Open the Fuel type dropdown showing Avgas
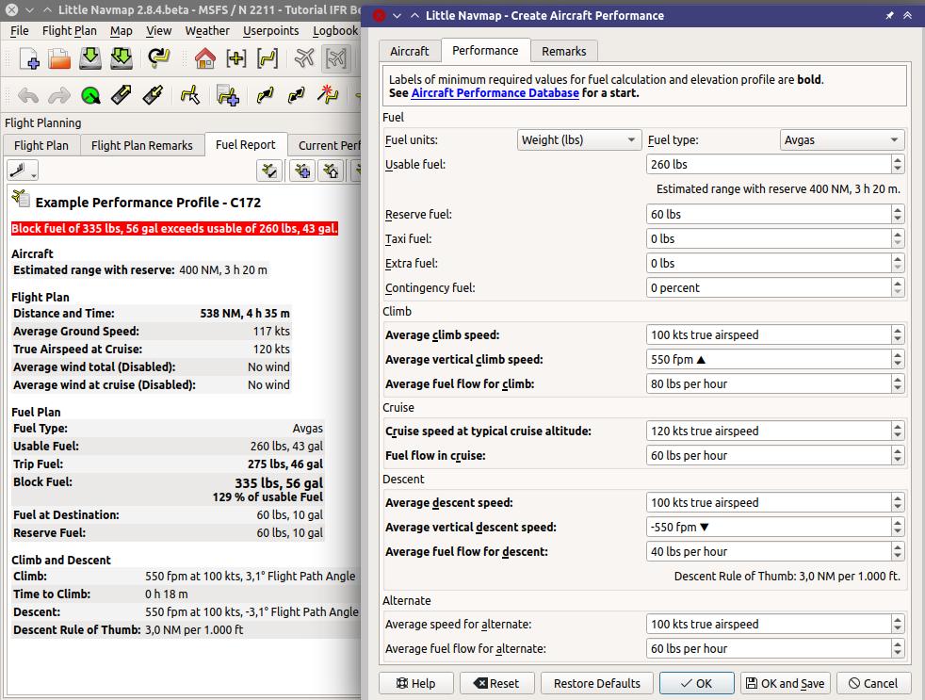Screen dimensions: 925x700 [x=842, y=139]
